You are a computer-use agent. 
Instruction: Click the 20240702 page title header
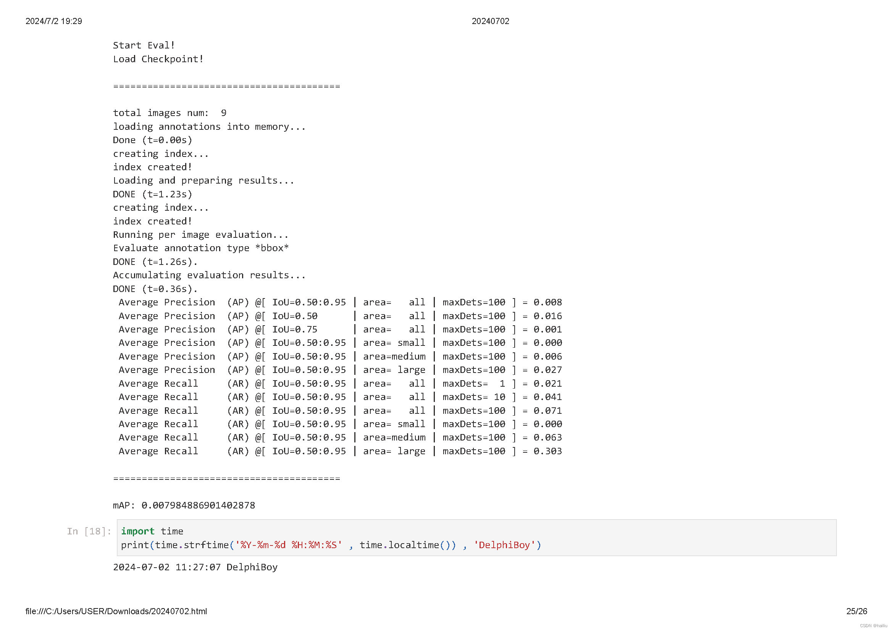(x=490, y=21)
